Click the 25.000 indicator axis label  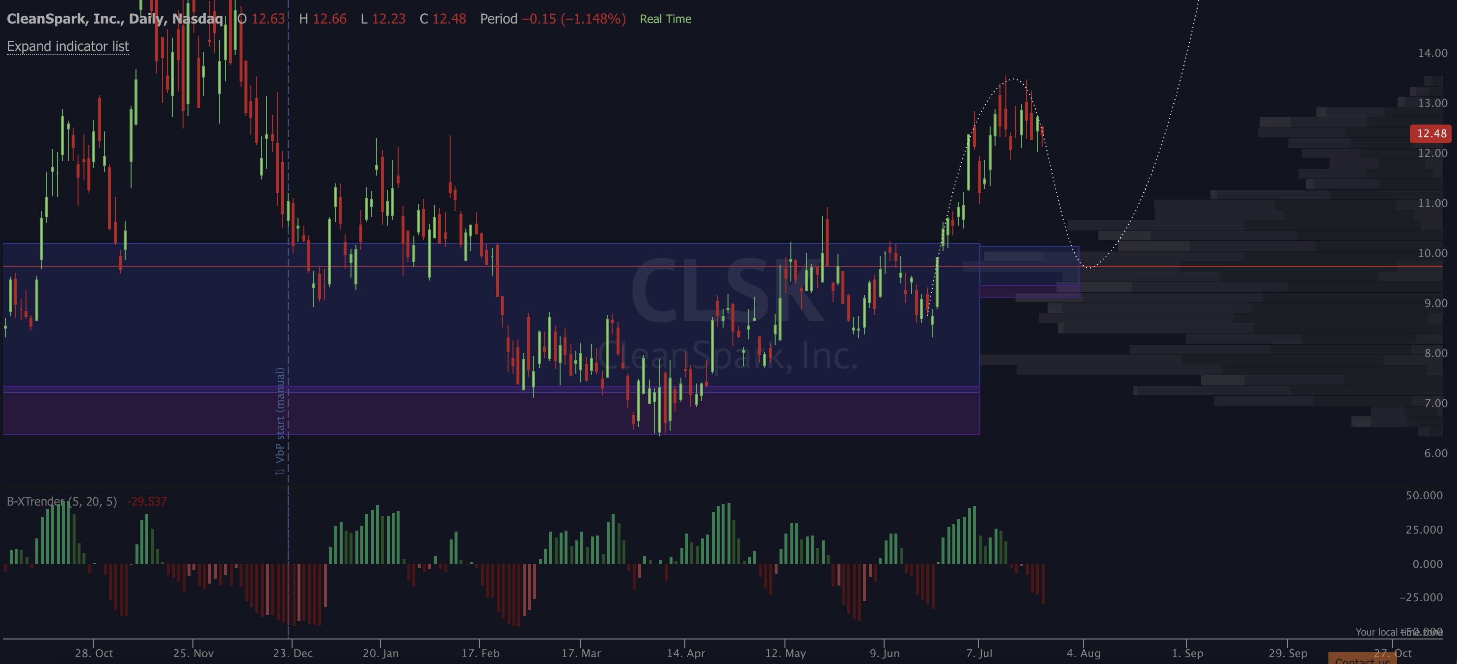pos(1424,530)
